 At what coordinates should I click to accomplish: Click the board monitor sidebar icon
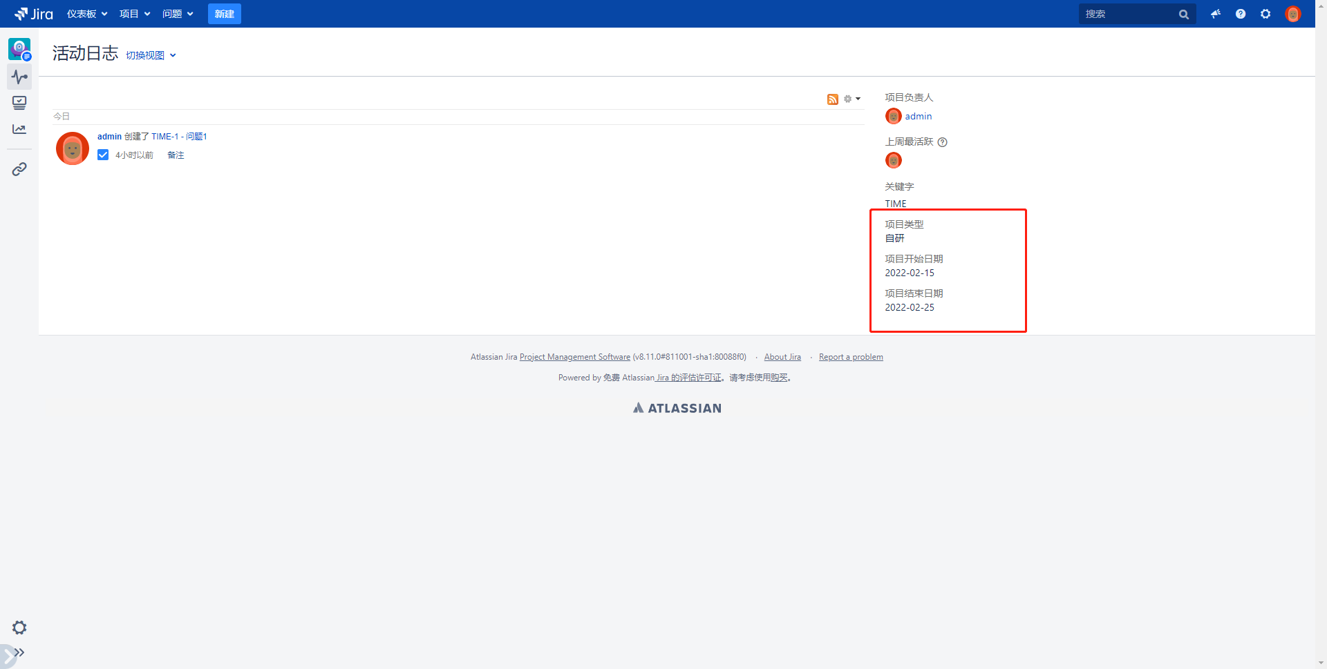tap(19, 103)
